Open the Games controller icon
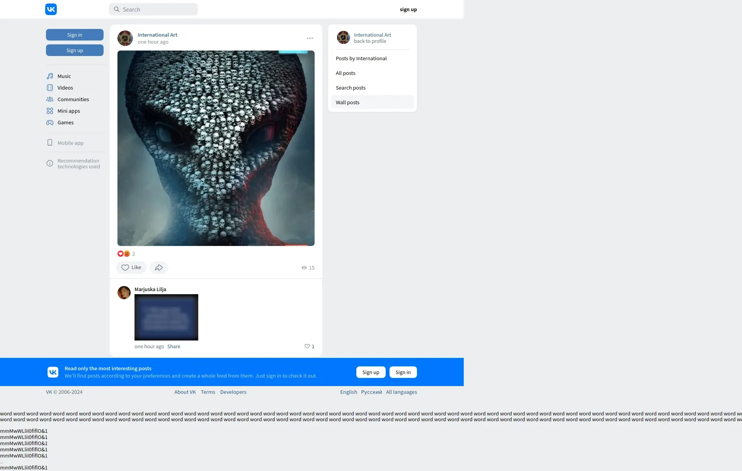742x471 pixels. pyautogui.click(x=50, y=122)
